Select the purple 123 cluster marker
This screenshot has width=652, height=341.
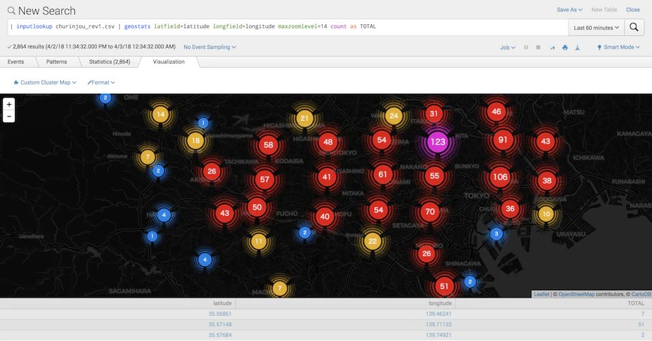437,142
